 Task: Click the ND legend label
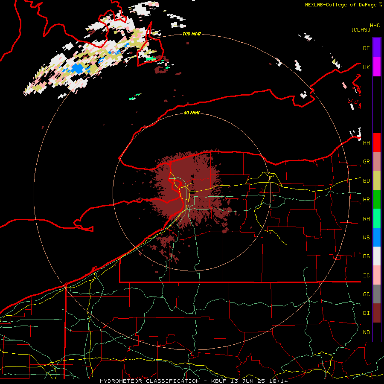click(x=366, y=332)
